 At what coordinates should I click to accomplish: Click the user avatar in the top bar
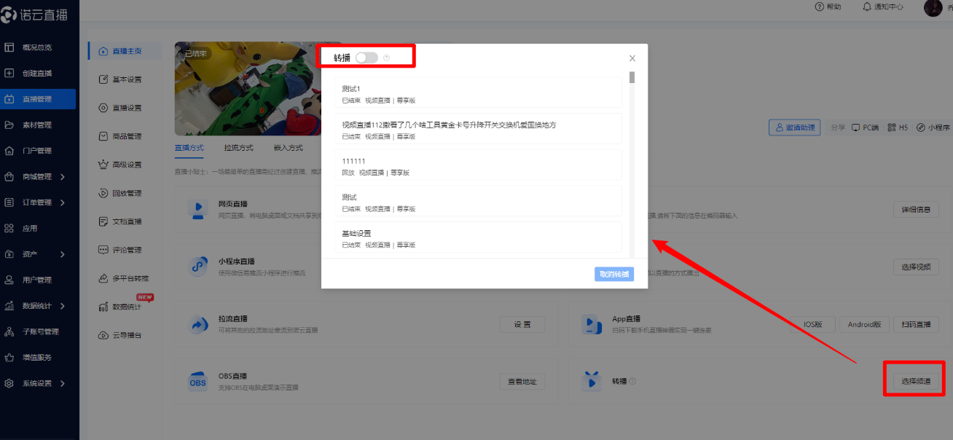click(x=933, y=8)
